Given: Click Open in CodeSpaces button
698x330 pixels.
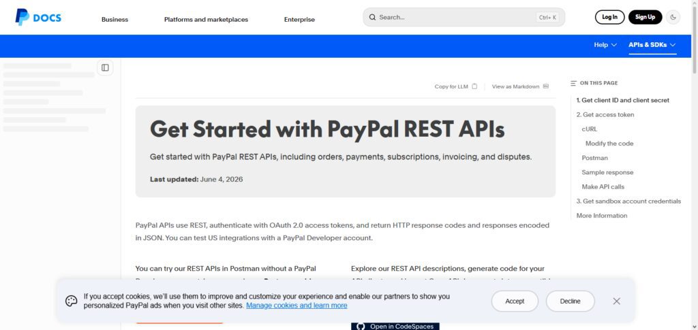Looking at the screenshot, I should pyautogui.click(x=395, y=327).
